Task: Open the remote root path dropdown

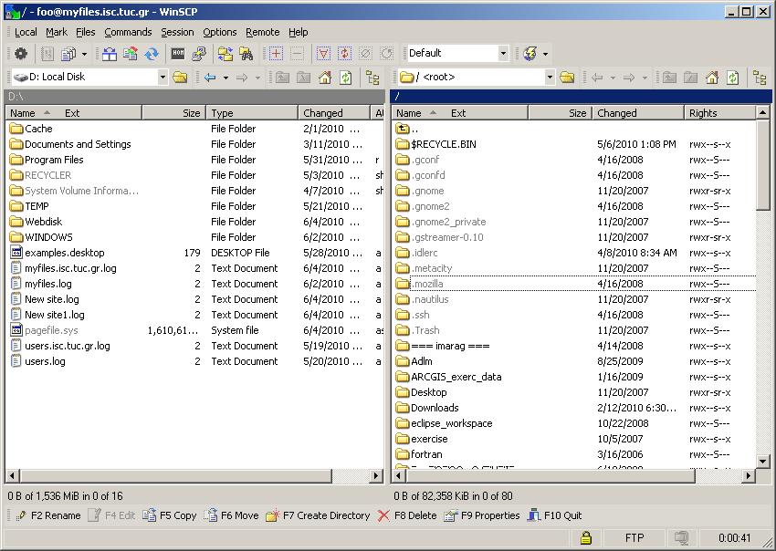Action: pos(550,78)
